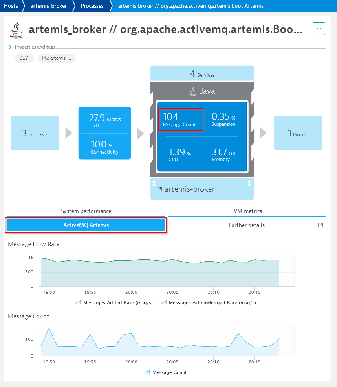Toggle Message Count legend series

click(x=166, y=372)
